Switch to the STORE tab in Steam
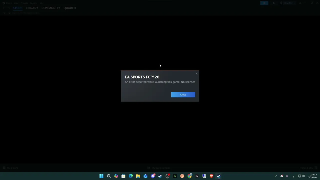This screenshot has width=320, height=180. pyautogui.click(x=17, y=8)
